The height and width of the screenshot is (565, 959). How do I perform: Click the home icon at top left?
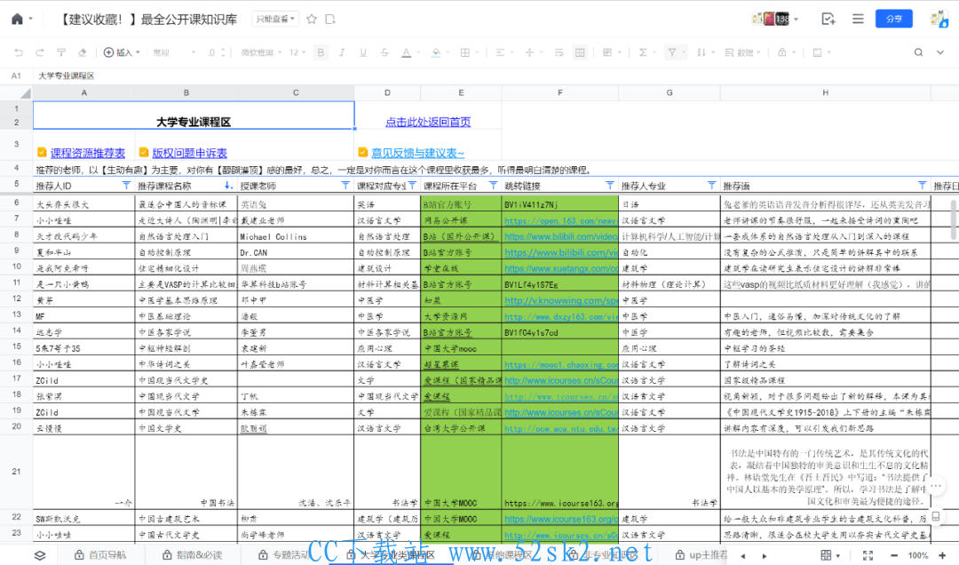click(x=17, y=19)
